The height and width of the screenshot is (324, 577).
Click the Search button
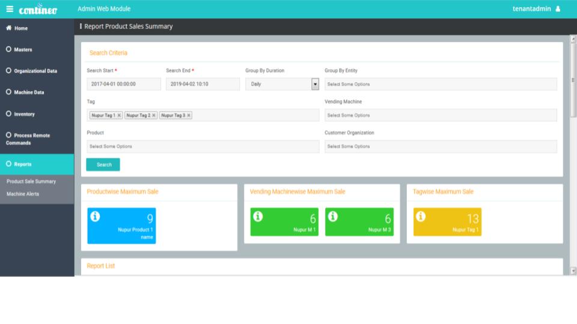tap(103, 164)
